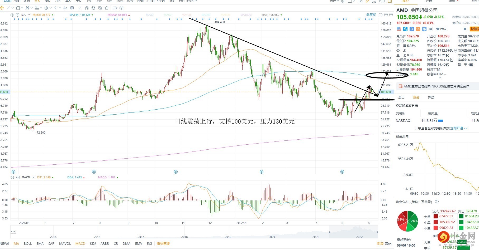Open the 异动 unusual activity tab
Viewport: 479px width, 250px height.
coord(431,97)
